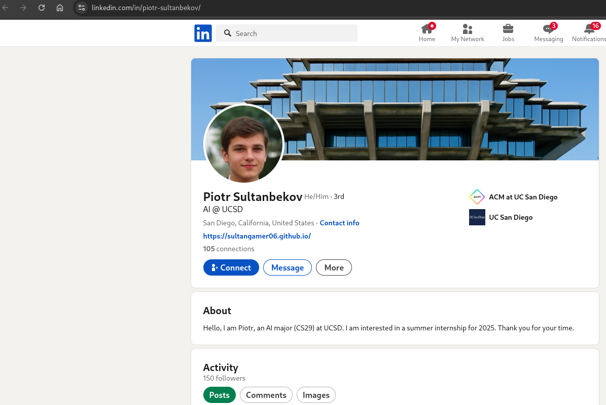Open Messaging with 3 unread
Viewport: 606px width, 405px height.
(548, 29)
